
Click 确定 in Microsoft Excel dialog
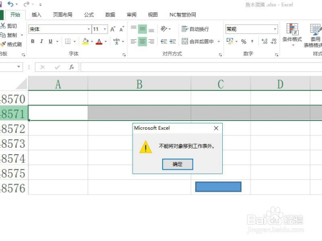(178, 164)
